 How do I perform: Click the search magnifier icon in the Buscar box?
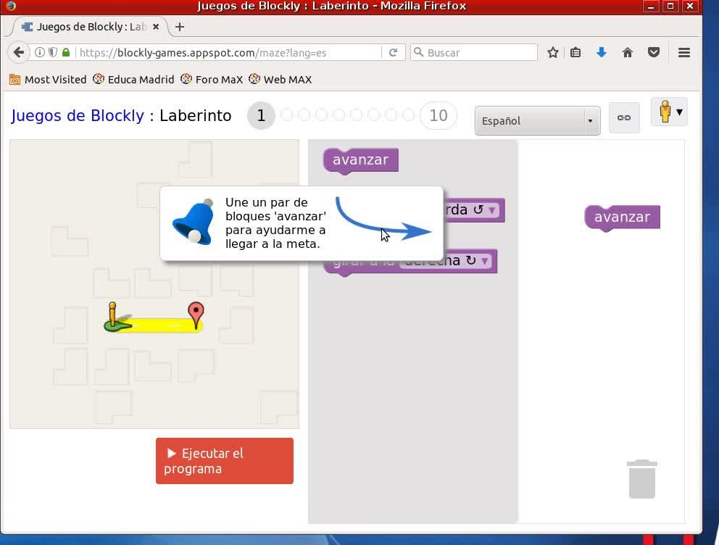(x=418, y=52)
